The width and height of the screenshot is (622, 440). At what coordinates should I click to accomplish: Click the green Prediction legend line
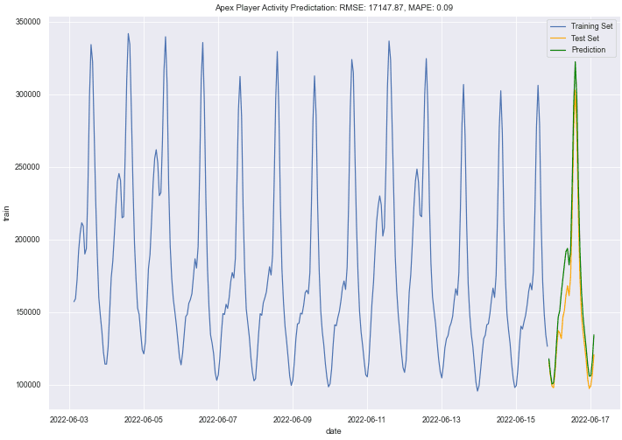(x=558, y=50)
